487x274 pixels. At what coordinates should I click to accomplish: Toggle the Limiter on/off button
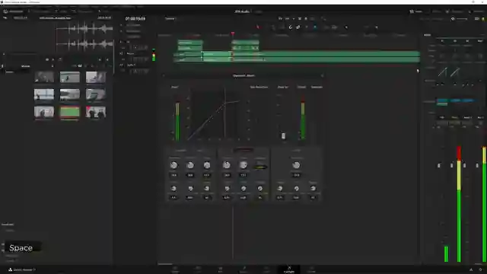coord(296,151)
